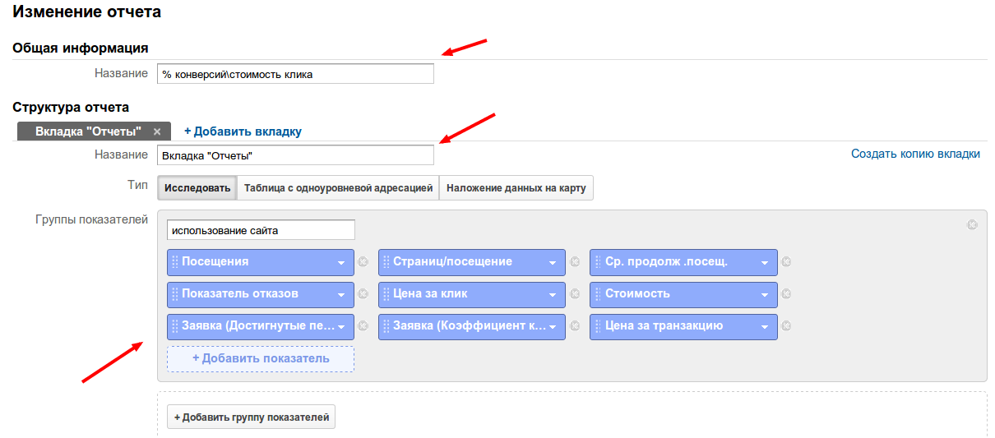Remove the Стоимость metric via X icon
Image resolution: width=995 pixels, height=438 pixels.
click(786, 294)
